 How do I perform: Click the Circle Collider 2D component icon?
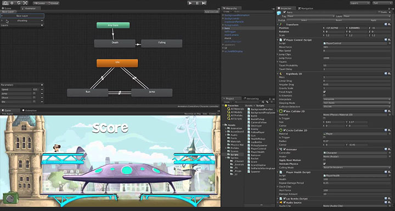(281, 130)
